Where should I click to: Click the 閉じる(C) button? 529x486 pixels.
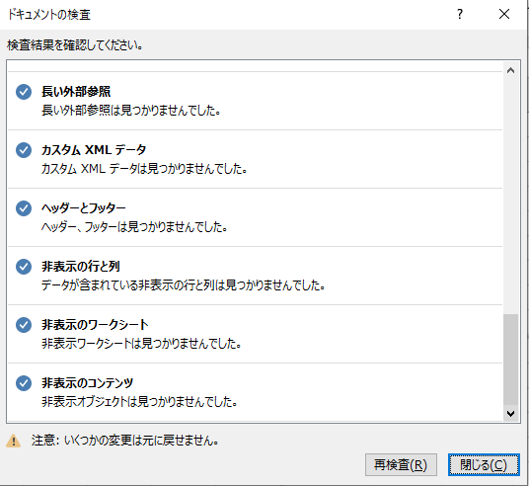484,464
